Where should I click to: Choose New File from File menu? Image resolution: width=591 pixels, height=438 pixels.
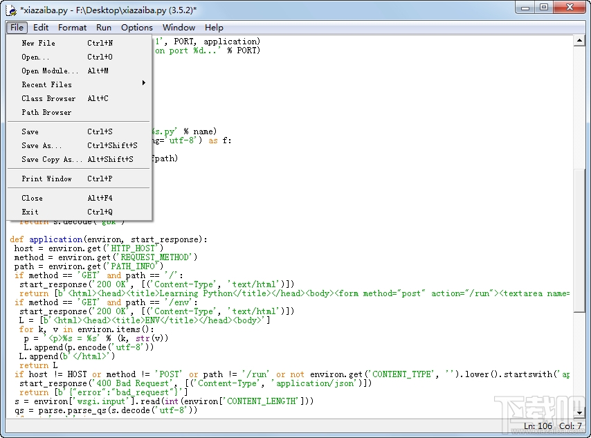pyautogui.click(x=79, y=43)
